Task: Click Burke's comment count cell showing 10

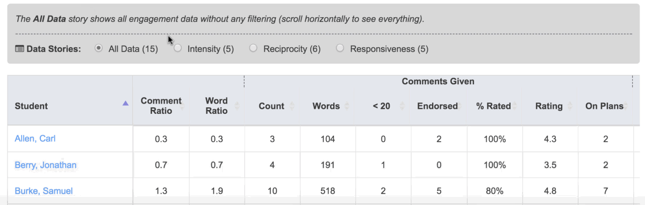Action: [271, 191]
